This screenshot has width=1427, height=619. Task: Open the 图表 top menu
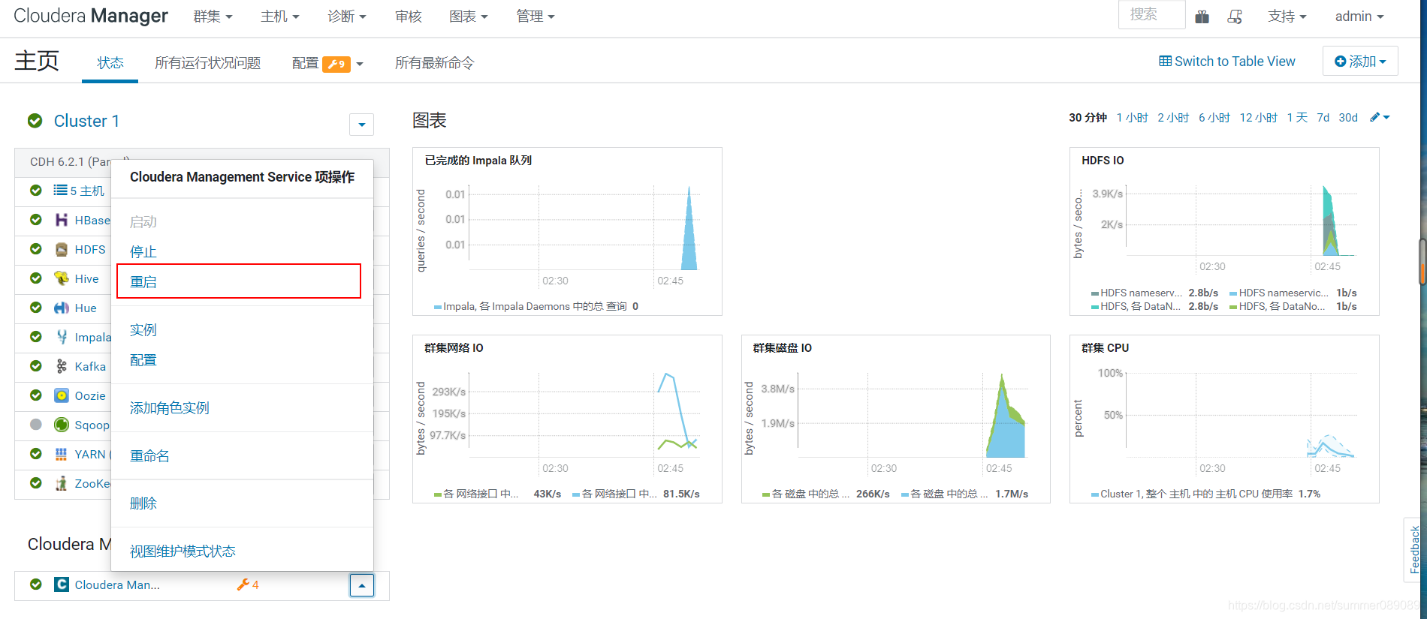(x=469, y=17)
